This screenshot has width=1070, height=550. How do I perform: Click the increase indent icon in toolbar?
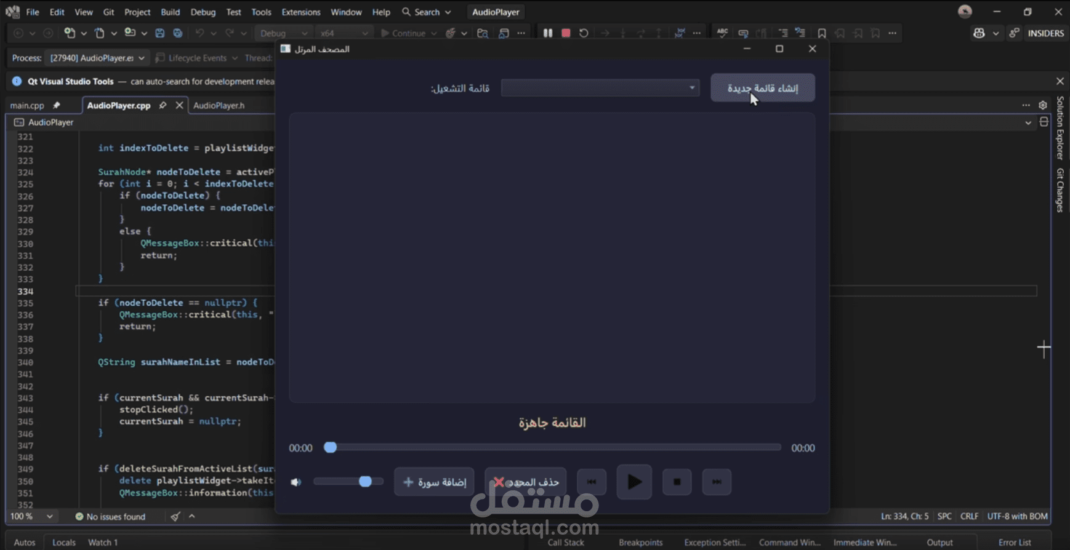[783, 33]
